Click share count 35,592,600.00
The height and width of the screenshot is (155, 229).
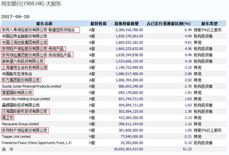point(132,143)
